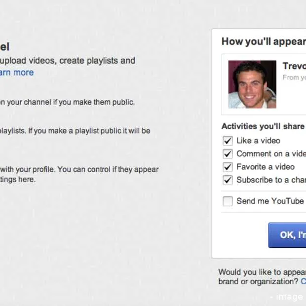The width and height of the screenshot is (306, 306).
Task: Open the "Learn more" link
Action: 17,73
